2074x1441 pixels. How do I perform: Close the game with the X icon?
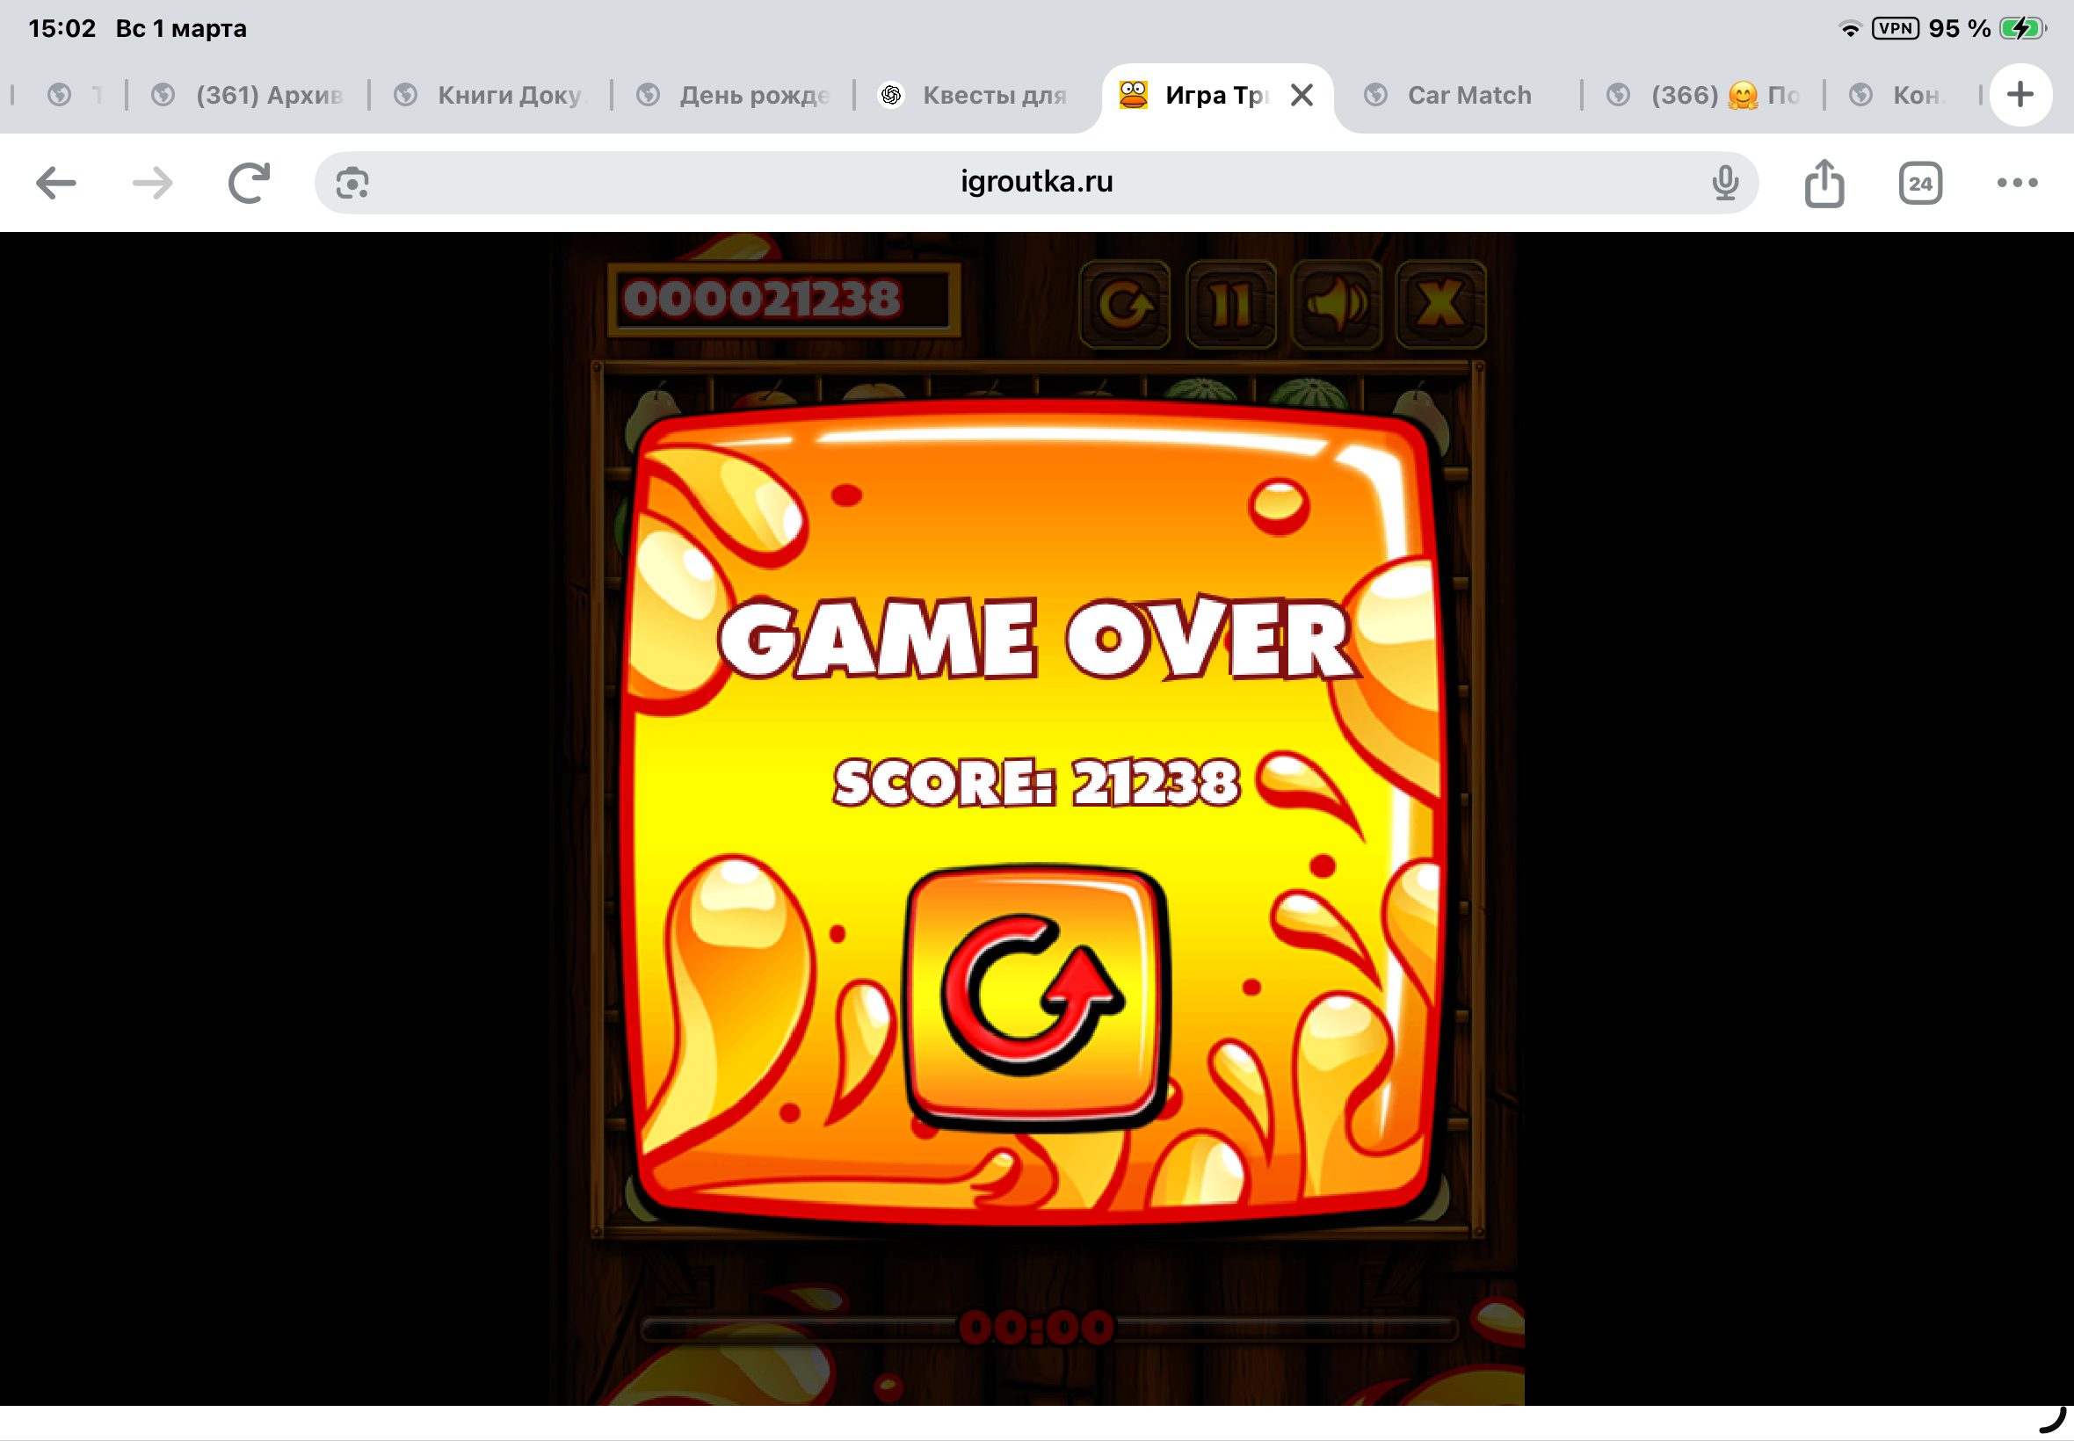1440,304
